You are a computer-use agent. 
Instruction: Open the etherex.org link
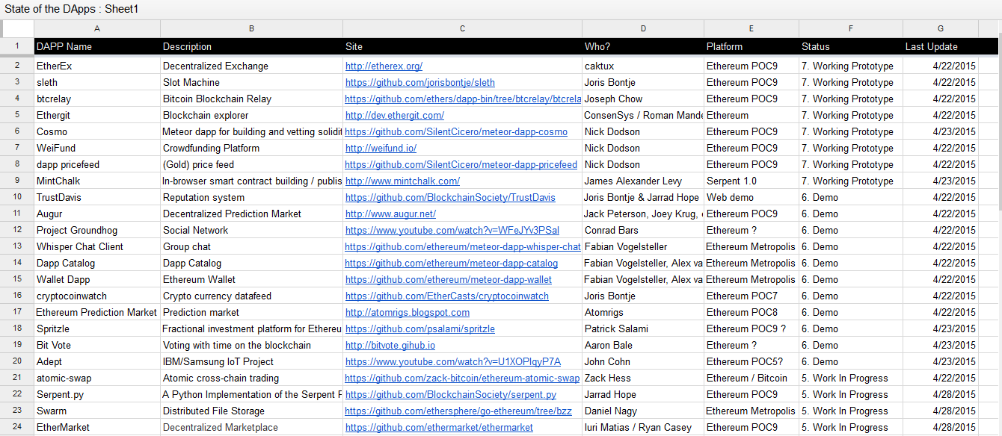384,66
